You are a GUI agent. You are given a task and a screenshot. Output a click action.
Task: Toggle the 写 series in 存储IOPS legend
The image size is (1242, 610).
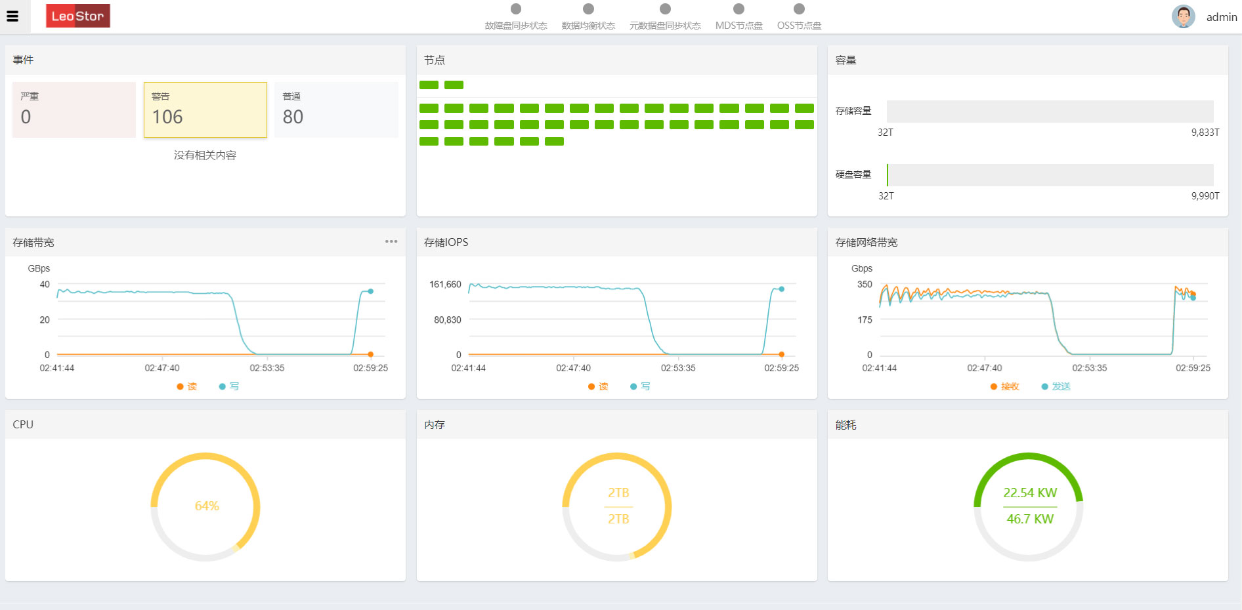coord(641,386)
